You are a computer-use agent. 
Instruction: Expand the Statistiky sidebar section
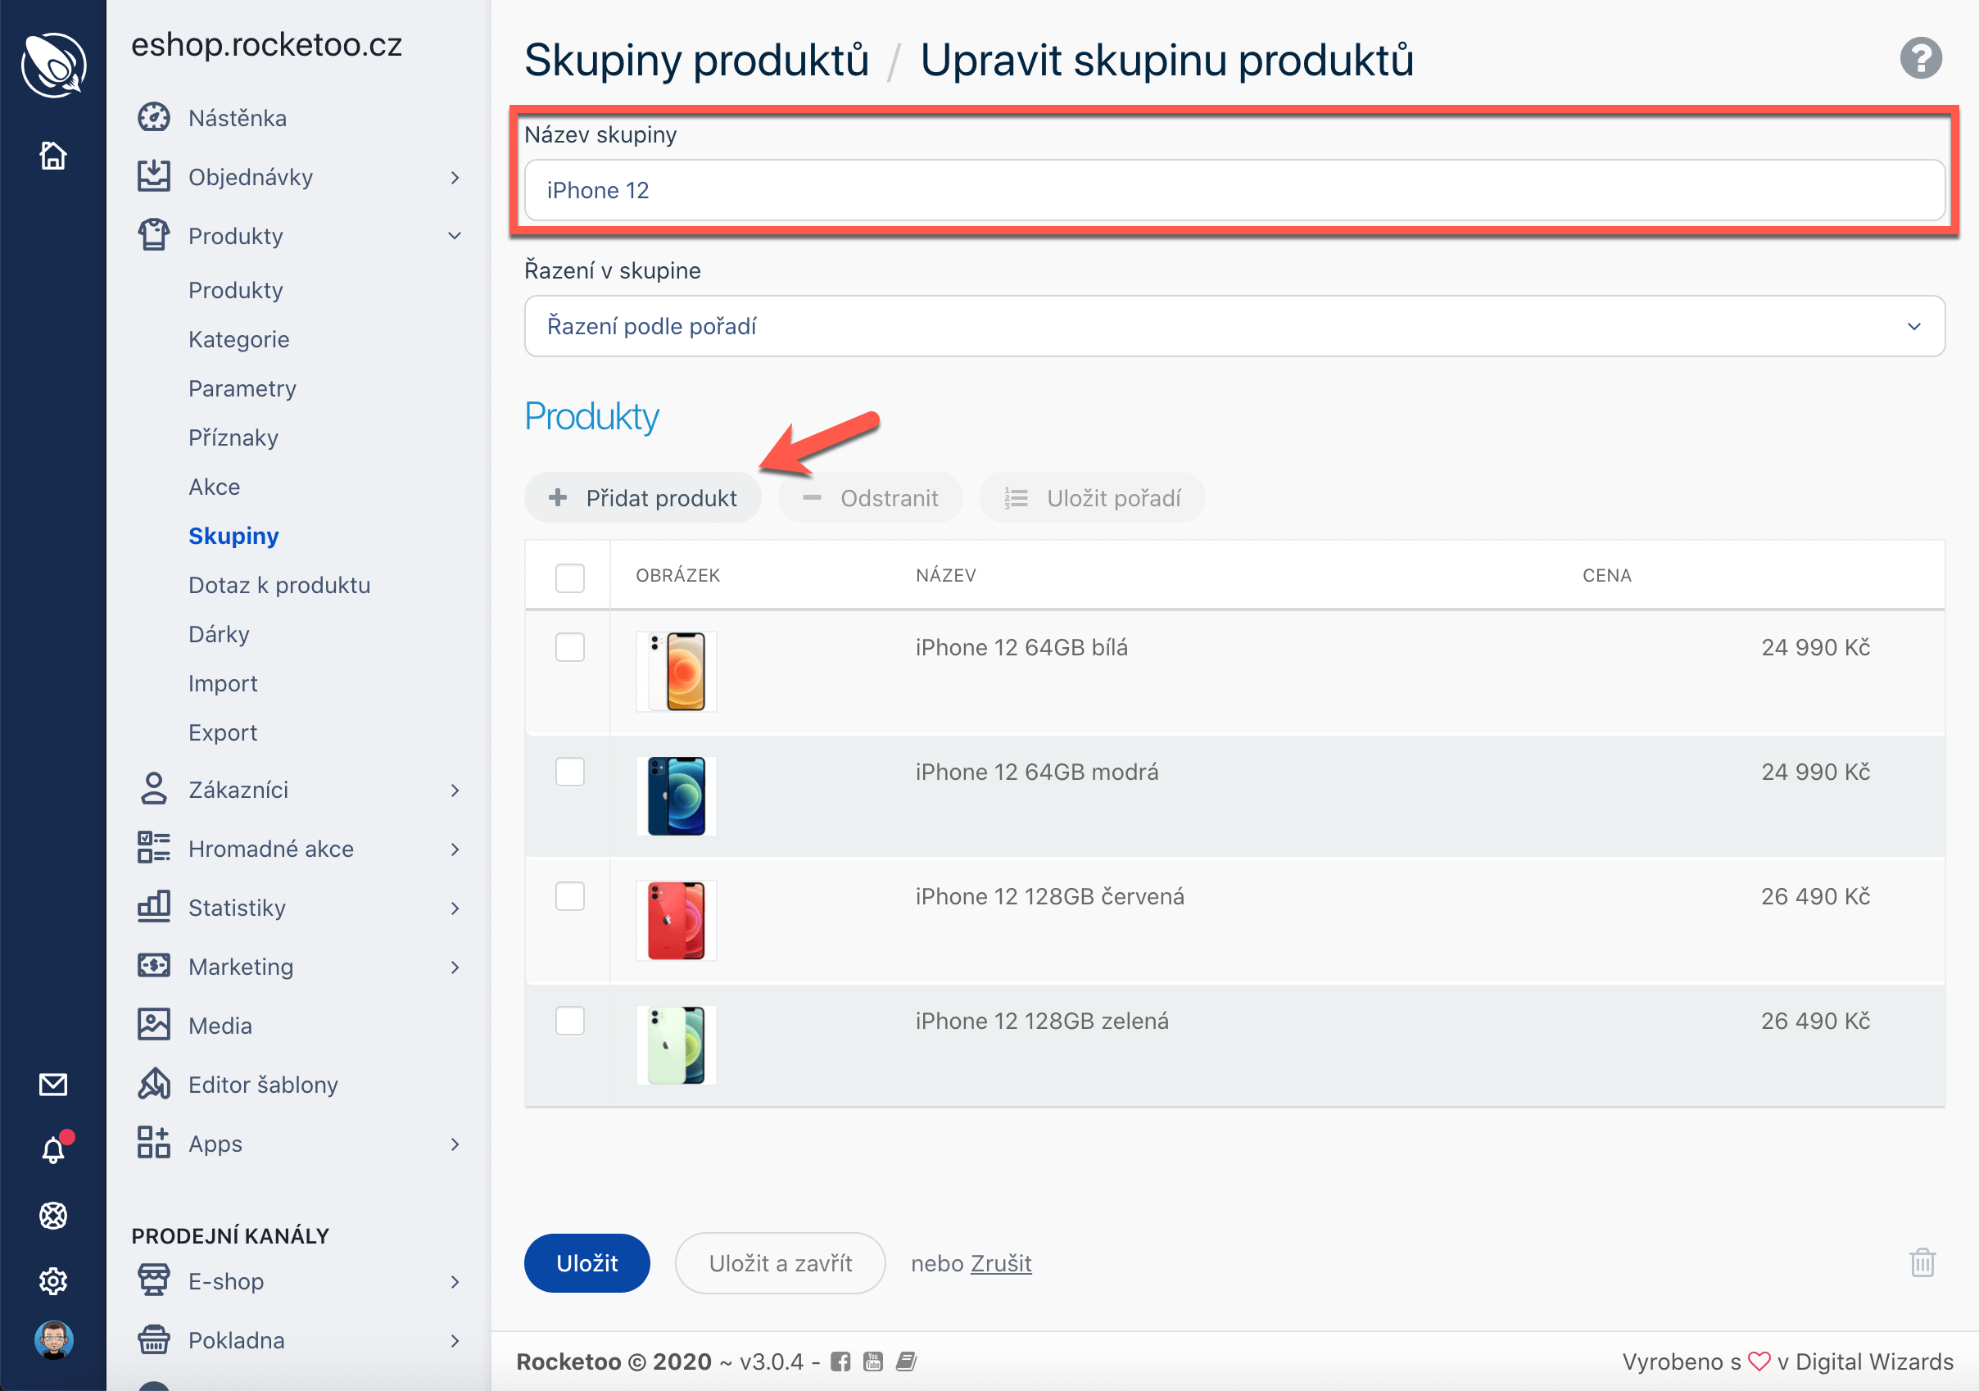pos(237,908)
